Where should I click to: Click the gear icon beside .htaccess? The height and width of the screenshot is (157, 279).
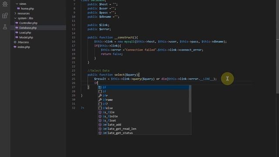pyautogui.click(x=15, y=42)
